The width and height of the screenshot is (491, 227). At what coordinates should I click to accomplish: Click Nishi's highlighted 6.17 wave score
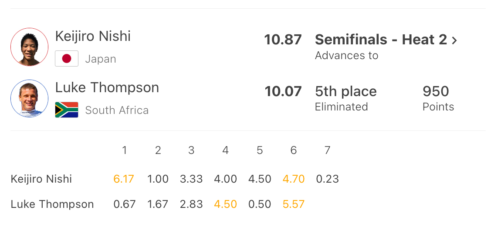tap(124, 179)
